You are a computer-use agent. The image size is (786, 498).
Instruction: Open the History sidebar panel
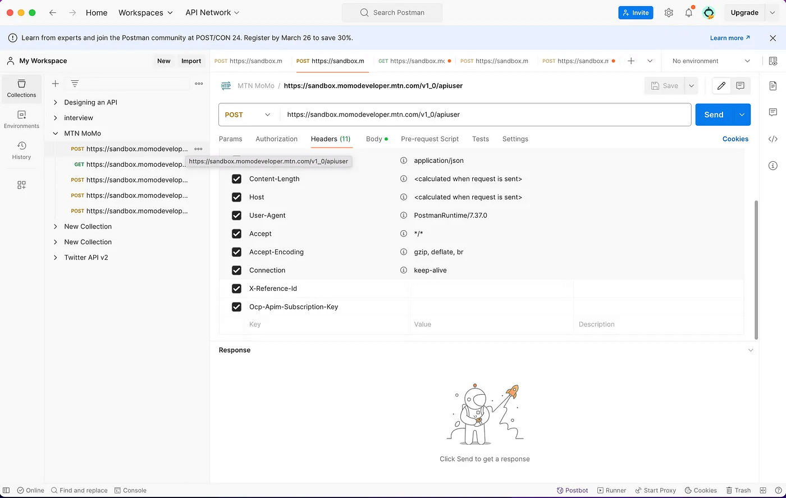tap(21, 150)
